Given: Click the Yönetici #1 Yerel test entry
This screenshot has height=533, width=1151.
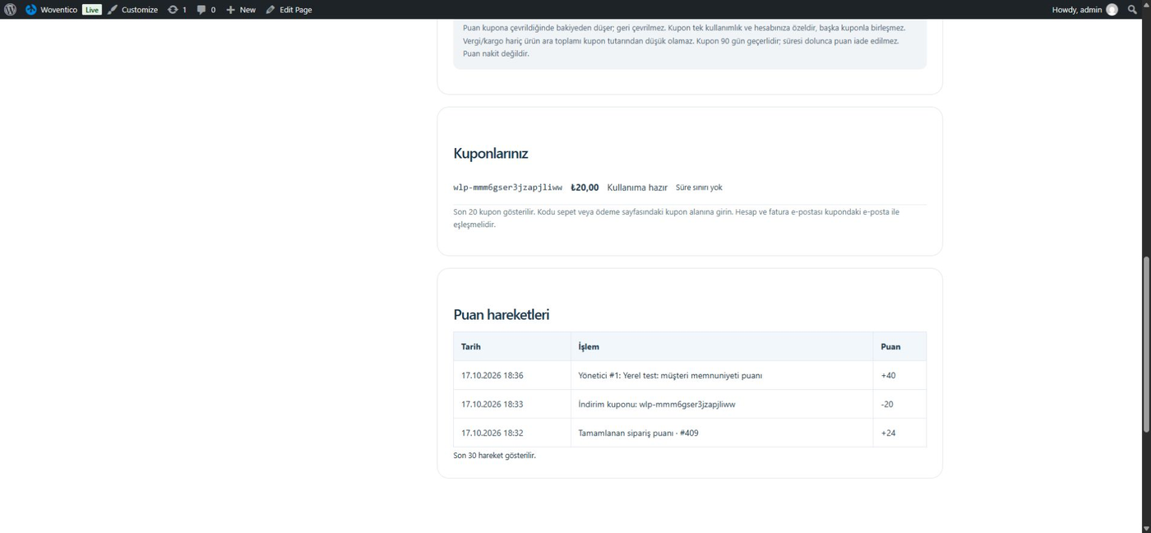Looking at the screenshot, I should click(x=670, y=375).
